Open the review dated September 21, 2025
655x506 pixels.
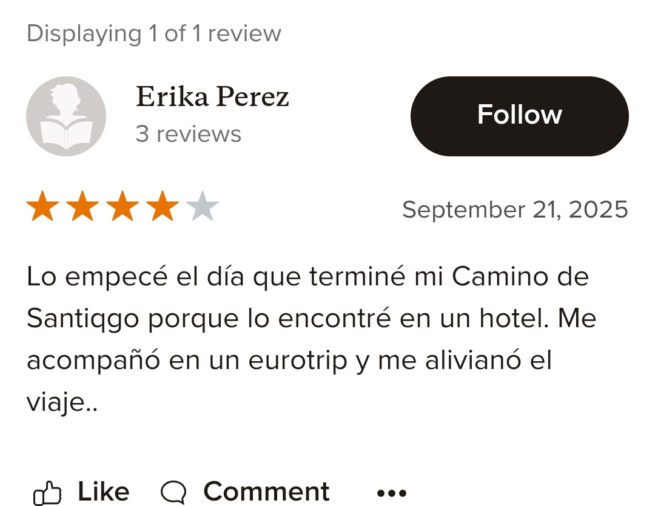coord(515,210)
